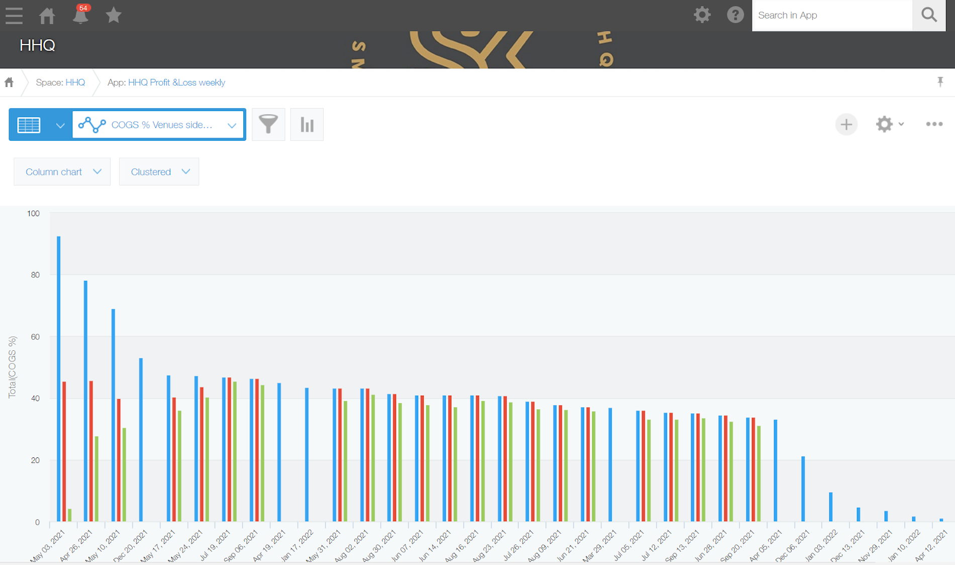Click inside the Search in App field
Image resolution: width=955 pixels, height=565 pixels.
click(832, 15)
